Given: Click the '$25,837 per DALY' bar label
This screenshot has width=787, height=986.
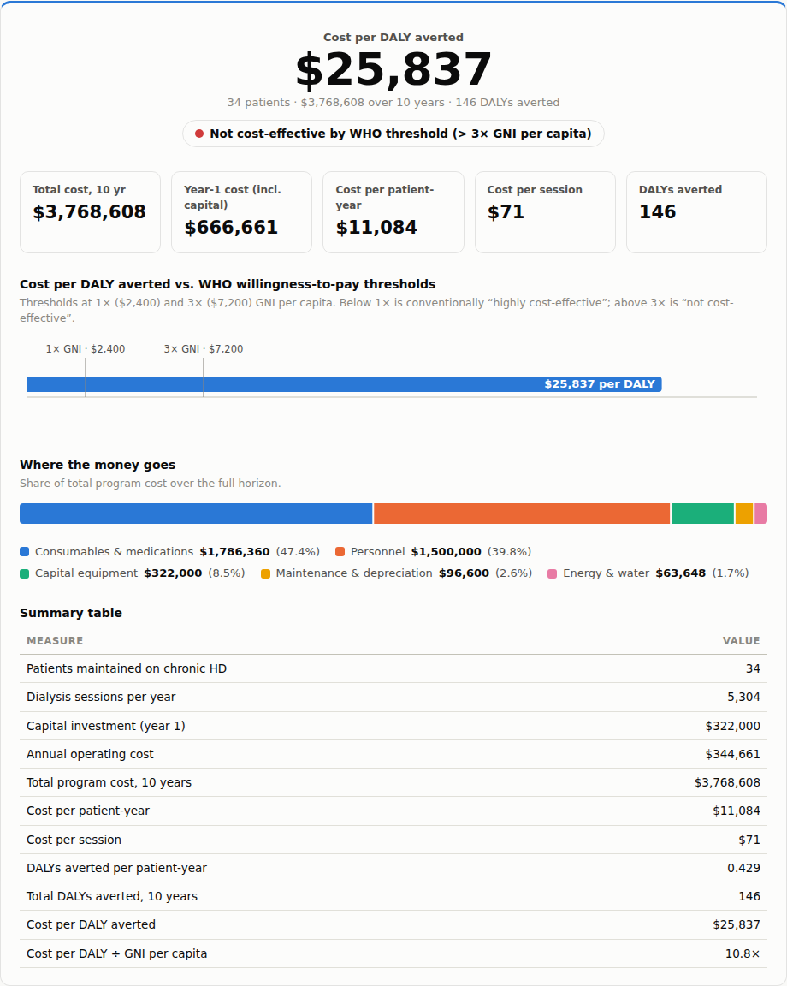Looking at the screenshot, I should tap(600, 384).
